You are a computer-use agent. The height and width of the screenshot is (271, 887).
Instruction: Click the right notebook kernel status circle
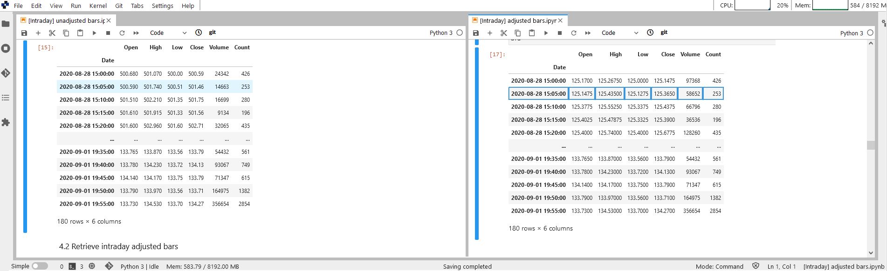(870, 33)
